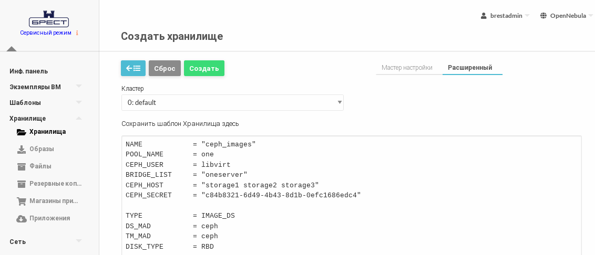Open the brestadmin user dropdown
Screen dimensions: 595x255
click(x=505, y=16)
